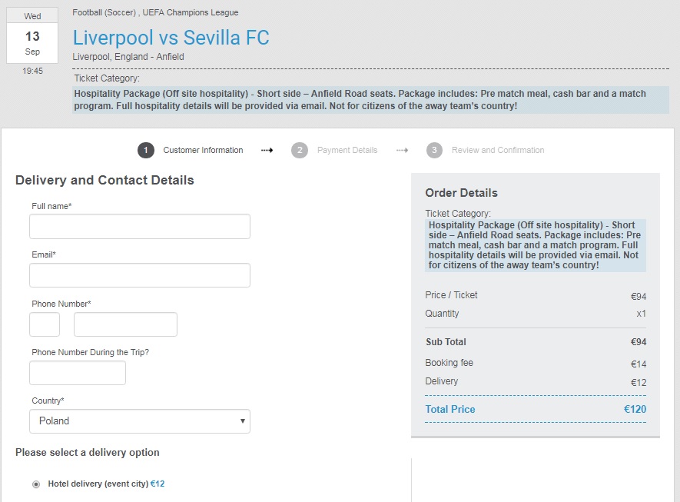Open the Liverpool vs Sevilla FC title link
Viewport: 680px width, 502px height.
click(x=171, y=38)
